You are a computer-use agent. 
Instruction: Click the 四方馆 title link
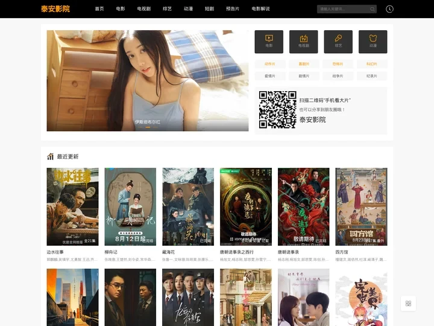(342, 252)
